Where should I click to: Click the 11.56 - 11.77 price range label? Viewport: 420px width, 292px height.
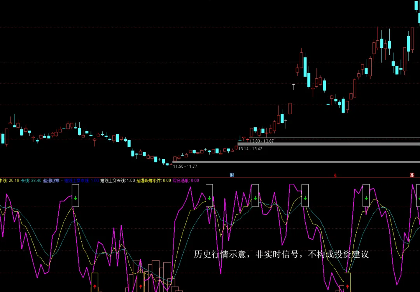tap(185, 166)
